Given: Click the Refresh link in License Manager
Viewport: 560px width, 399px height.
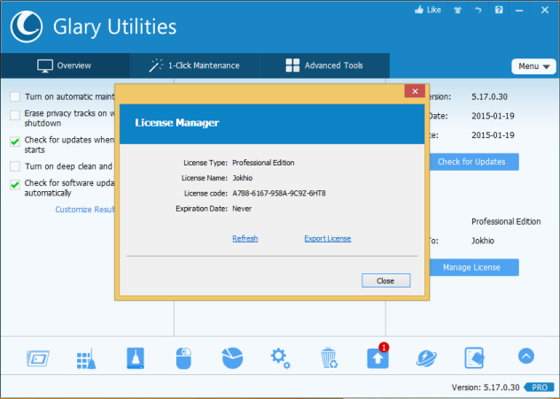Looking at the screenshot, I should coord(245,238).
